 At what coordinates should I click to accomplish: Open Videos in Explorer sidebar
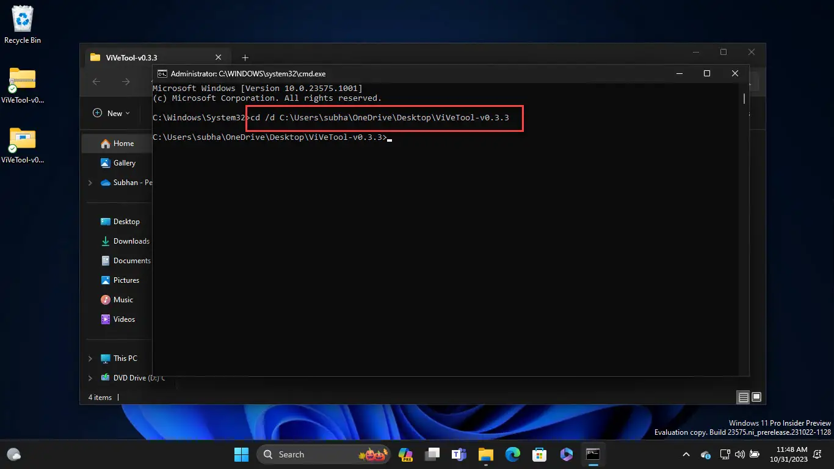click(118, 319)
